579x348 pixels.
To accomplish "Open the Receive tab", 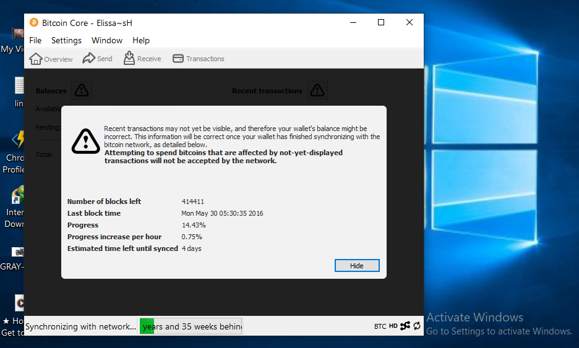I will (142, 58).
